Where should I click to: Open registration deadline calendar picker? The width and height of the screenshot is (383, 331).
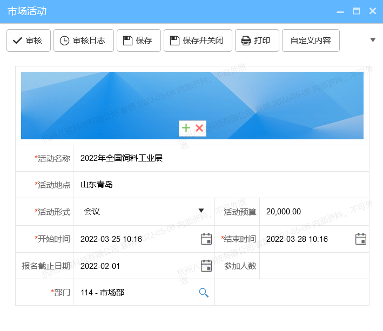pos(206,266)
